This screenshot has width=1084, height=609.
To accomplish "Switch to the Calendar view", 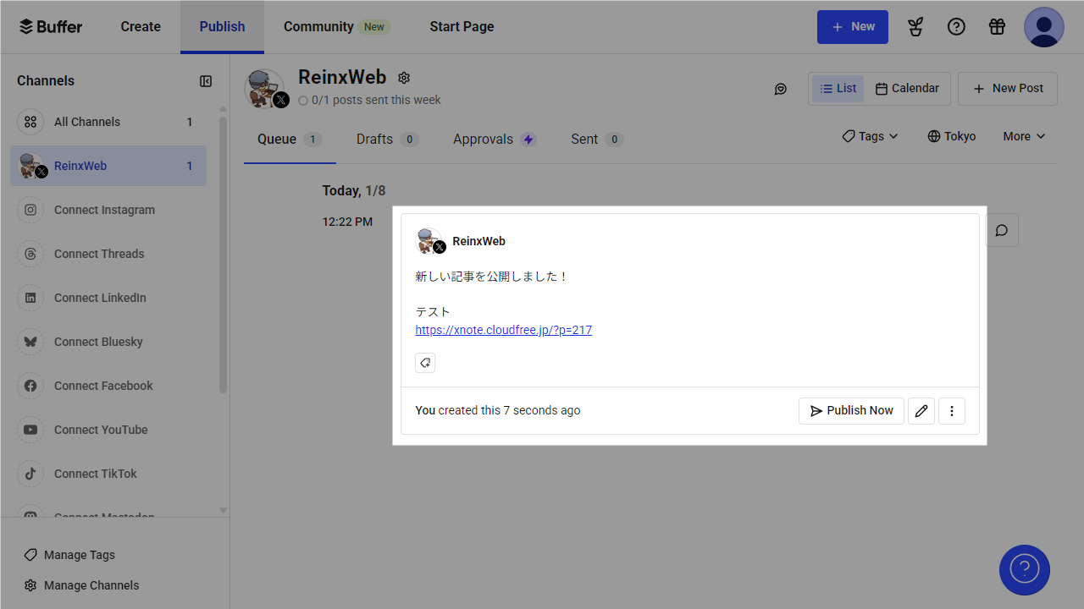I will 907,88.
